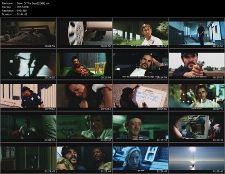This screenshot has width=225, height=174.
Task: Select the blue stairway frame stamped 00:19:56
Action: point(197,33)
